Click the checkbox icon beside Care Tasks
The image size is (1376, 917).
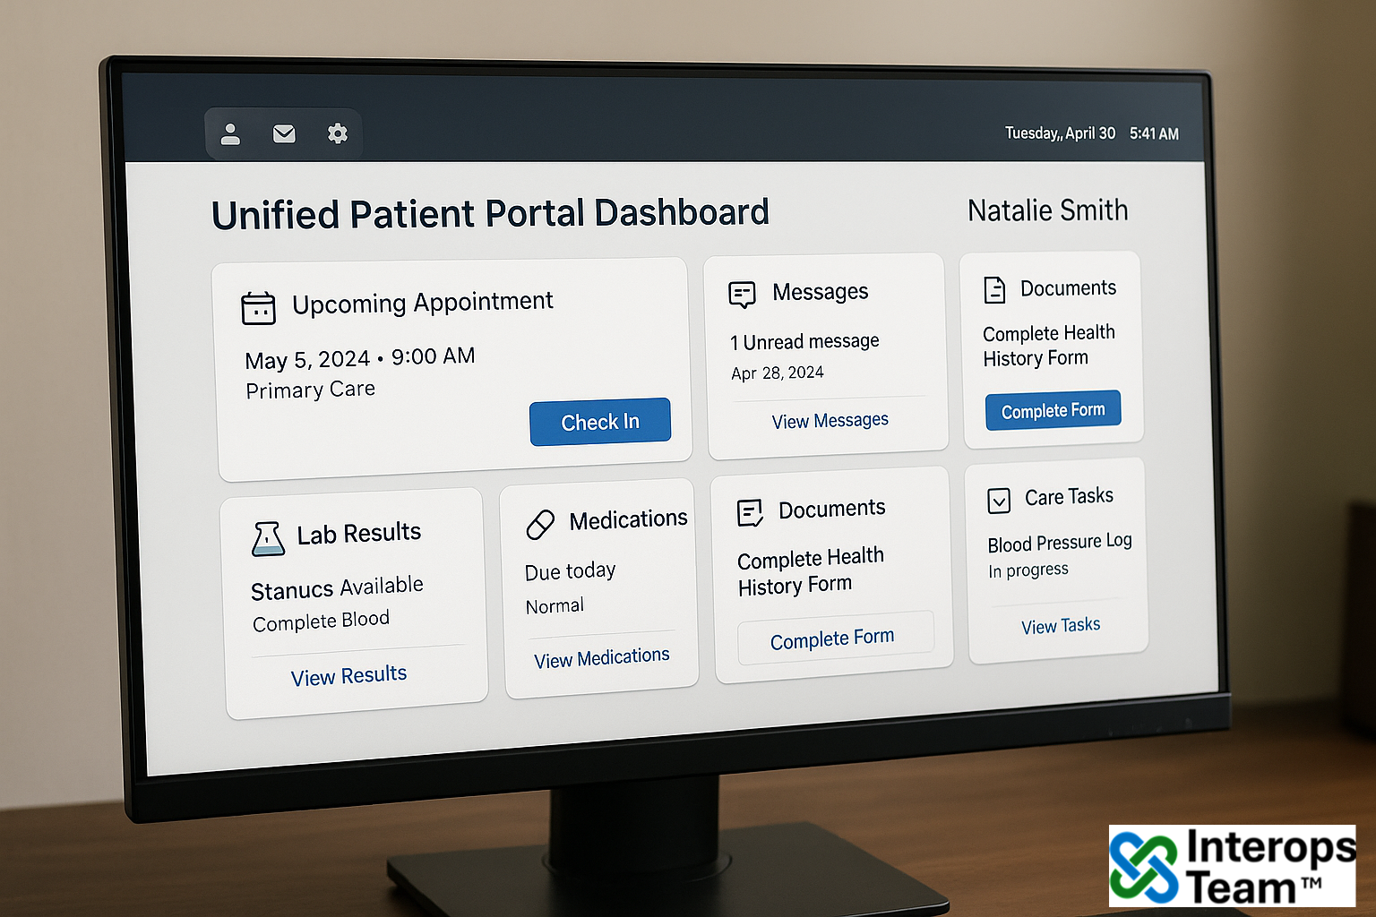click(x=999, y=500)
